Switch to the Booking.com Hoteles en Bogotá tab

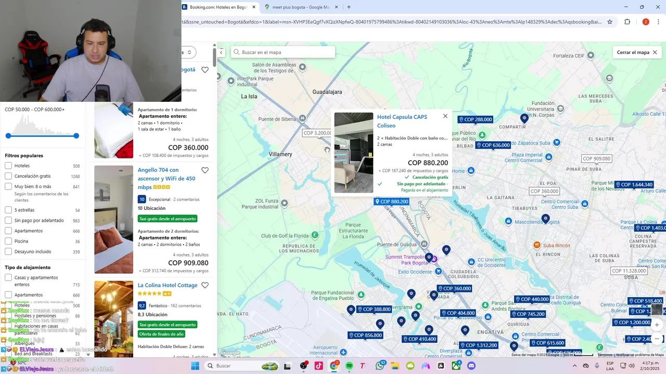click(x=217, y=7)
